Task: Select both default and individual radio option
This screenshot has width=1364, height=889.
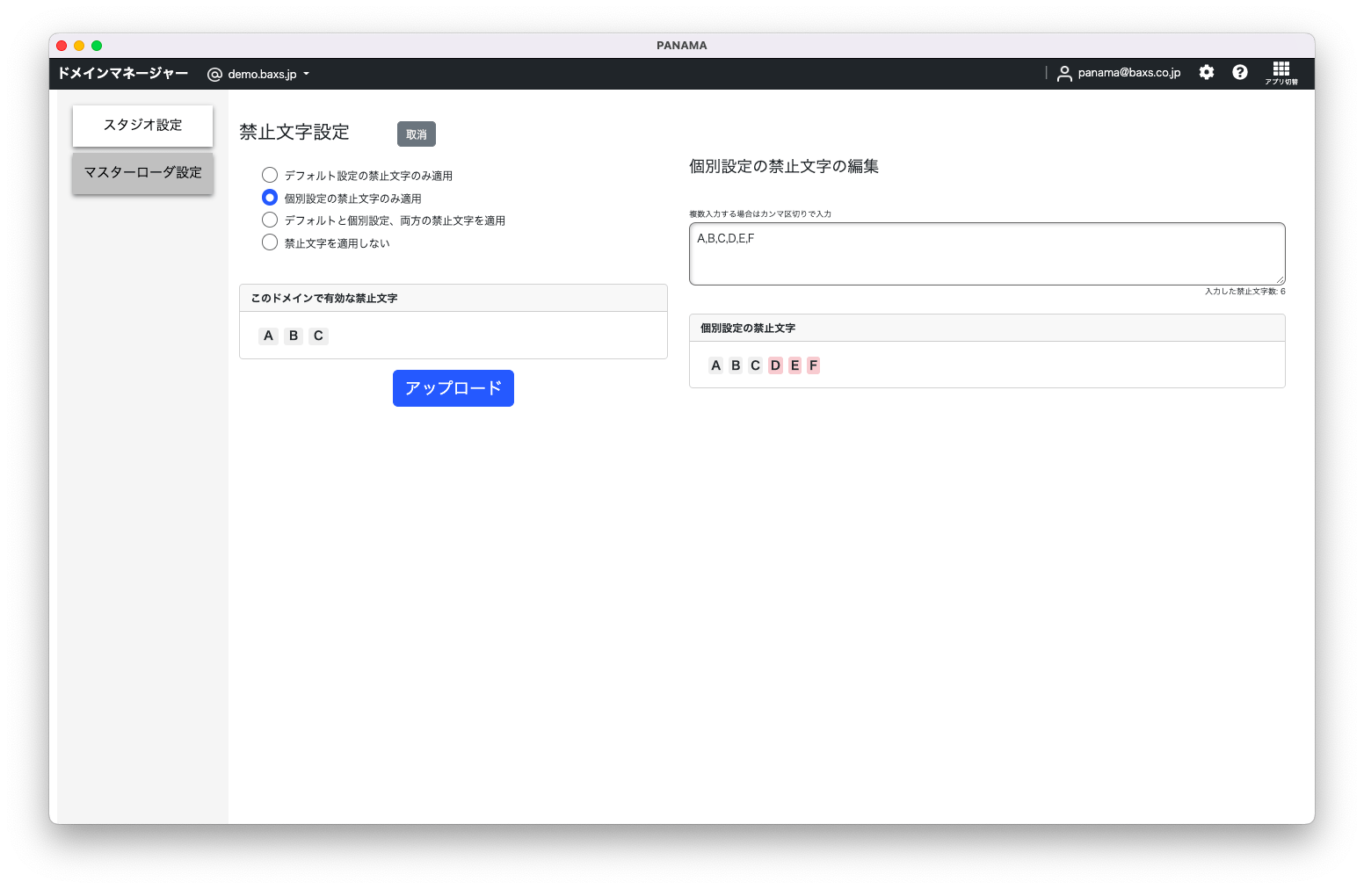Action: [270, 220]
